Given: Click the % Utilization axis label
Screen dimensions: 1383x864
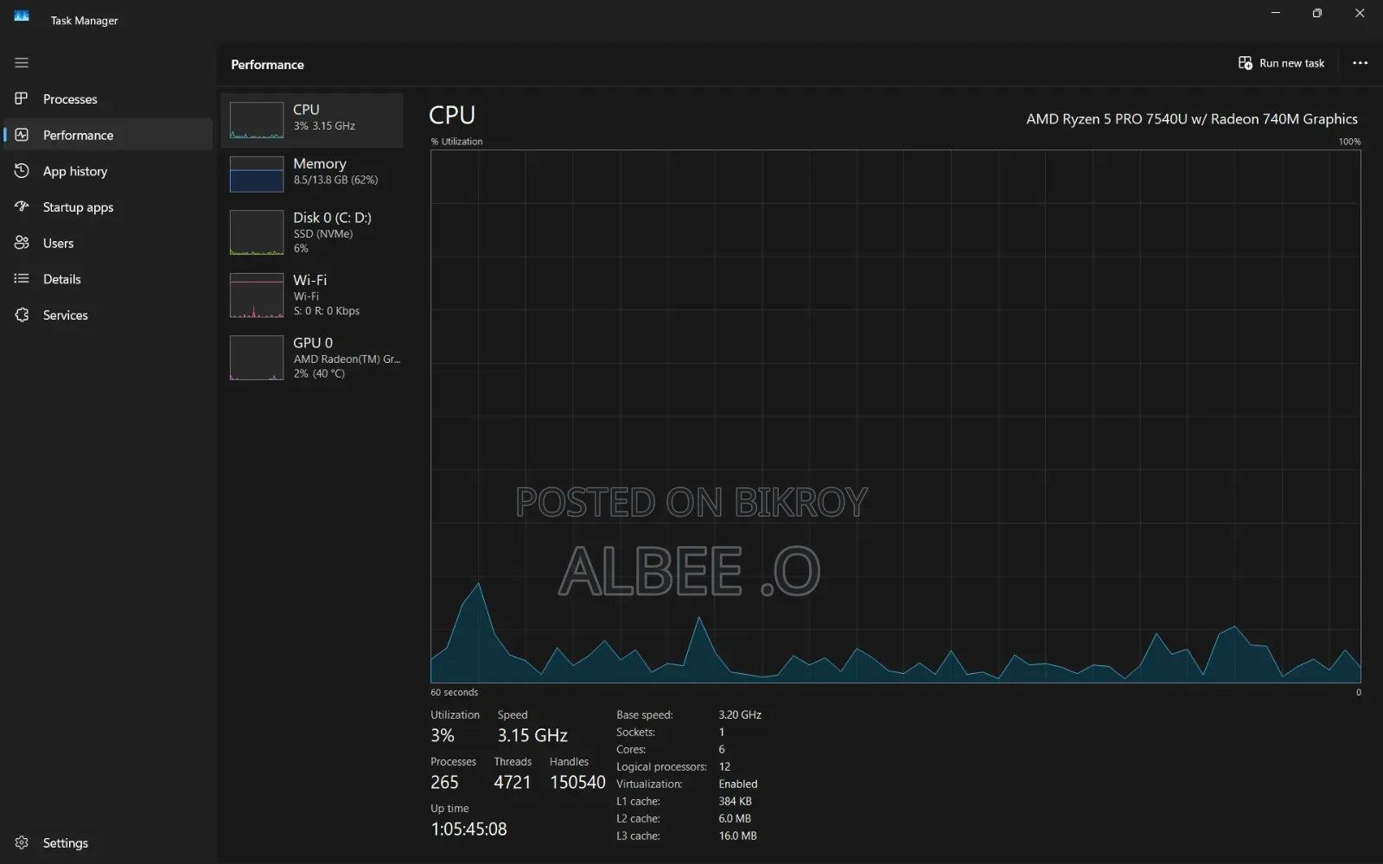Looking at the screenshot, I should (x=457, y=142).
